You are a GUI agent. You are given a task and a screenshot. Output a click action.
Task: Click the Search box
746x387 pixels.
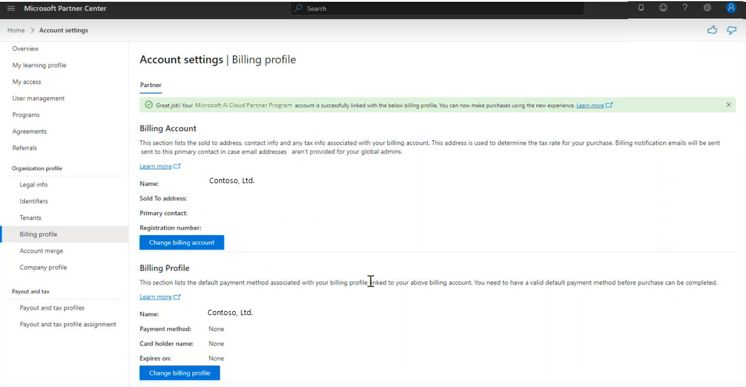pyautogui.click(x=437, y=8)
